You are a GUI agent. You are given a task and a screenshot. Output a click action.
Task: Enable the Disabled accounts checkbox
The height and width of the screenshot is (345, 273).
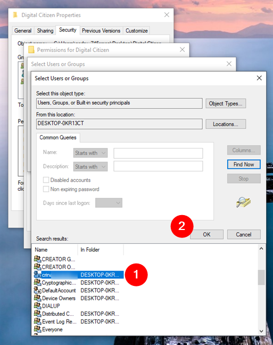pos(46,180)
